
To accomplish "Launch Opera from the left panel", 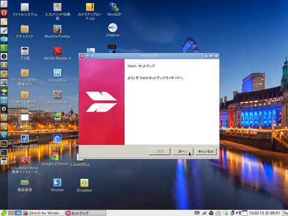I will pos(4,13).
